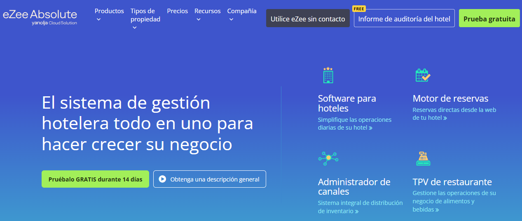Screen dimensions: 522x221
Task: Click the yanolja Cloud Solution text
Action: click(54, 23)
